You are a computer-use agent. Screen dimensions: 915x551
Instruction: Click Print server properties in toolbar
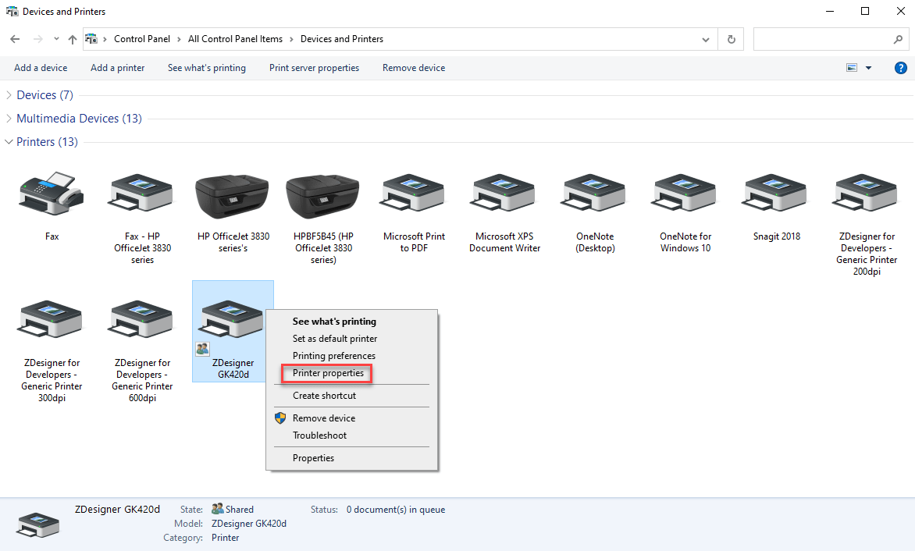tap(314, 68)
